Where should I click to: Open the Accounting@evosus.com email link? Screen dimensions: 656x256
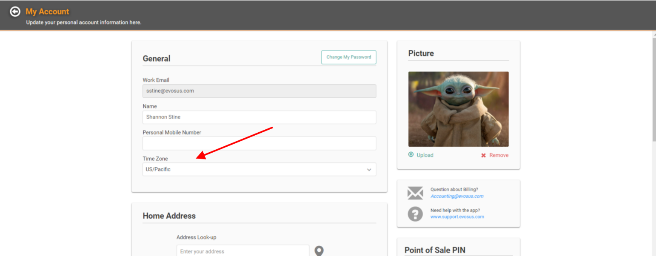click(x=456, y=196)
